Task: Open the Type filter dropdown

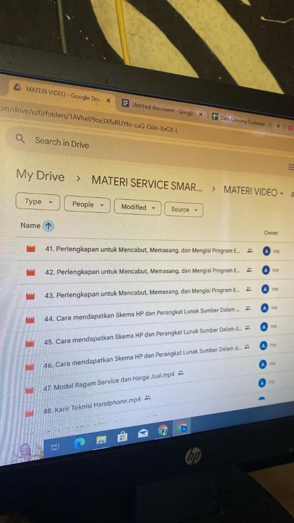Action: coord(38,202)
